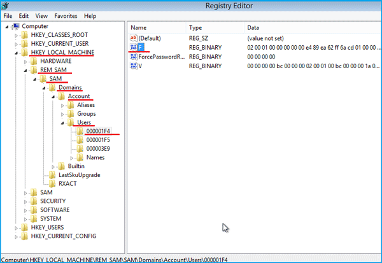This screenshot has width=382, height=263.
Task: Click the (Default) string value icon
Action: [x=134, y=38]
